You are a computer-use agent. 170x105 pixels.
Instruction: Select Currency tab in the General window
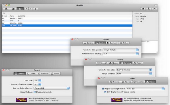pos(43,74)
